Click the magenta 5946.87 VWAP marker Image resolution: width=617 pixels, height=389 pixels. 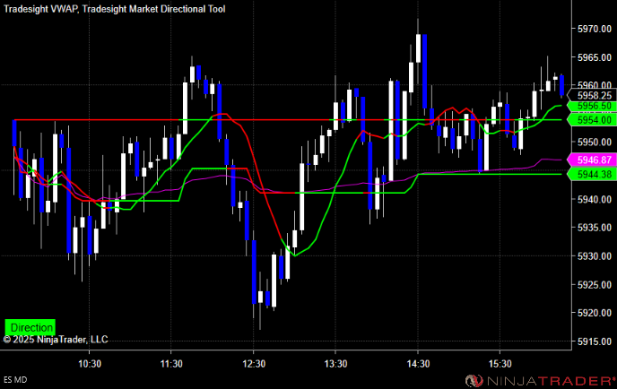592,160
